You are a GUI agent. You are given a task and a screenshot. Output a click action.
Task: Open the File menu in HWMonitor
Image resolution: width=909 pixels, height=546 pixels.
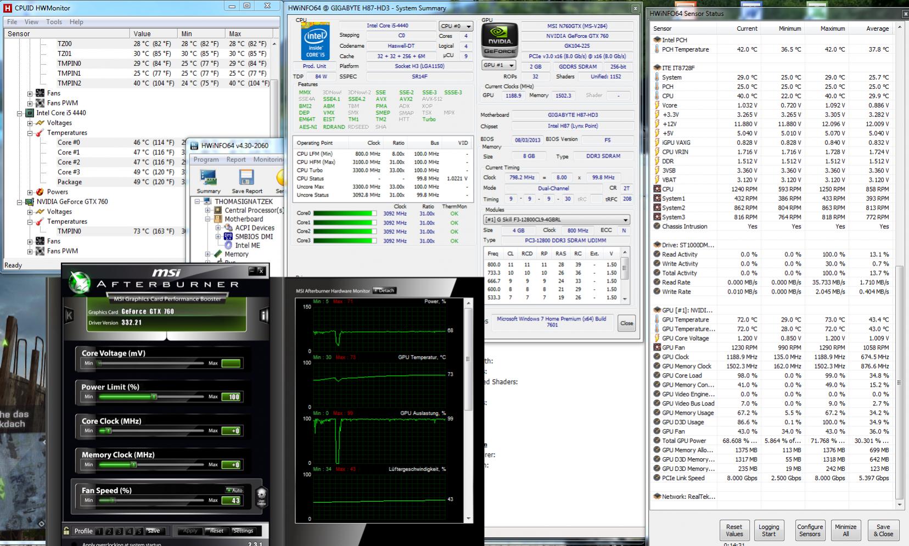point(12,22)
